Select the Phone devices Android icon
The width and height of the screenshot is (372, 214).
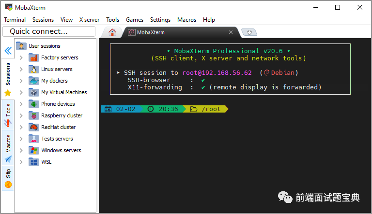point(34,104)
